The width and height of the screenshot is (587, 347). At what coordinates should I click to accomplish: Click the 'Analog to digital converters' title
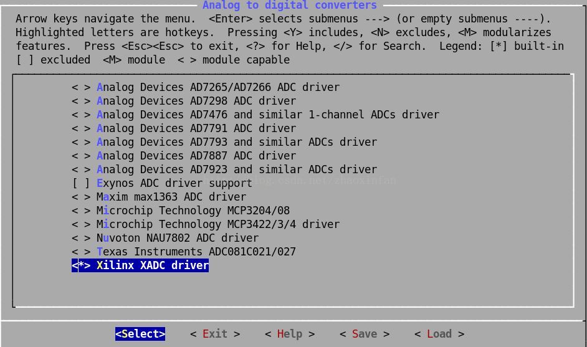pos(290,5)
